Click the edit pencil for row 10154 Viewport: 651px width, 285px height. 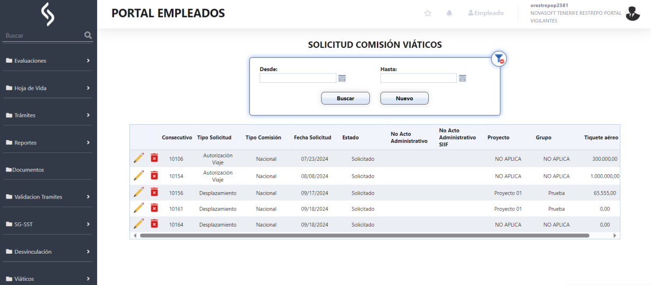(138, 176)
